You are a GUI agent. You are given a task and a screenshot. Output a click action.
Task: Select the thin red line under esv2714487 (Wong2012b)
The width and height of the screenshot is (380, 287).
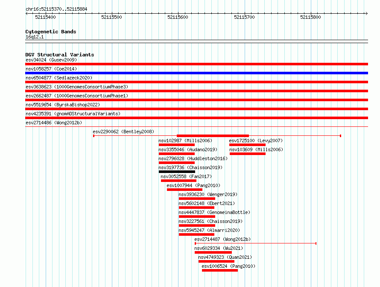point(255,243)
